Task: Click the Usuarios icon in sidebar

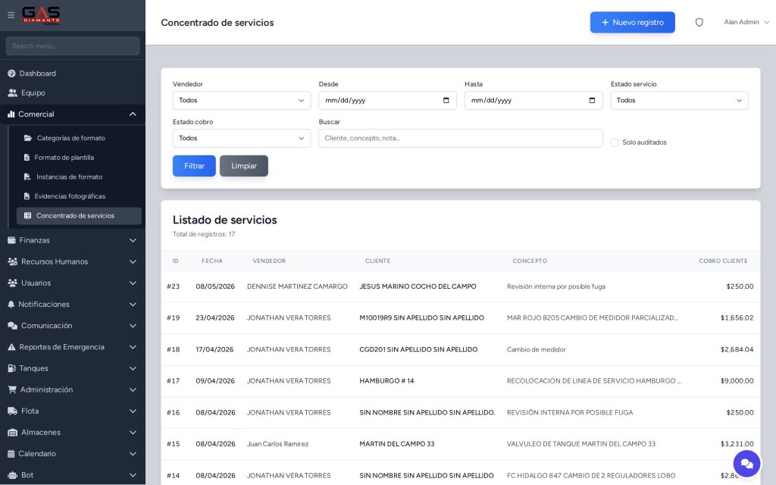Action: tap(12, 283)
